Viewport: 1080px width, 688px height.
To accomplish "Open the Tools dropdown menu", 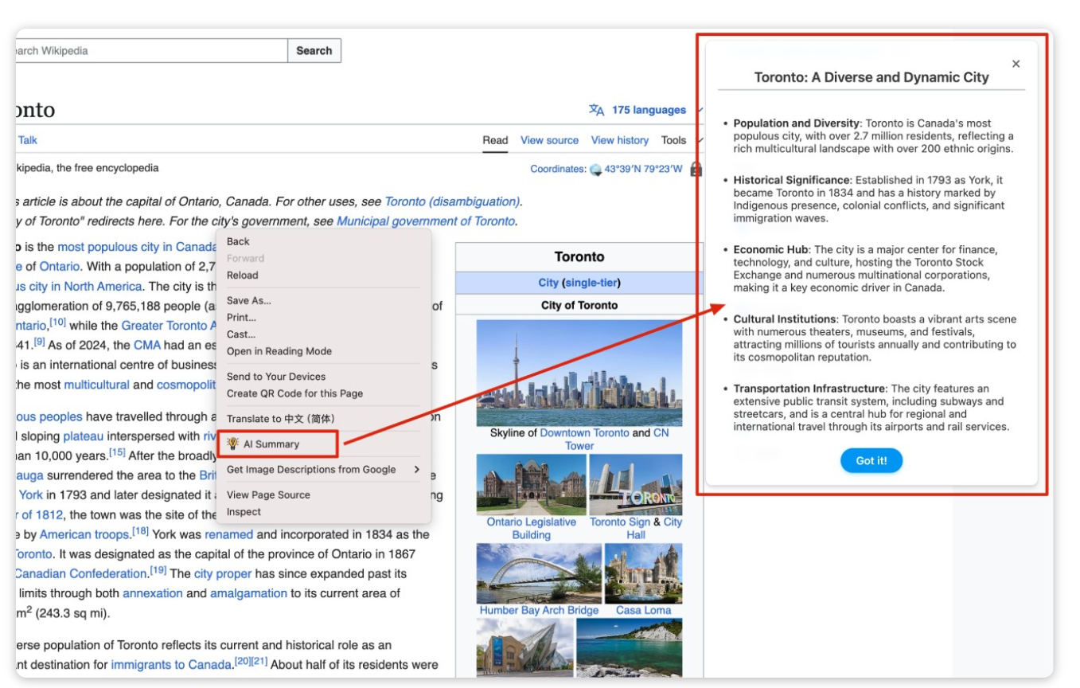I will tap(673, 140).
